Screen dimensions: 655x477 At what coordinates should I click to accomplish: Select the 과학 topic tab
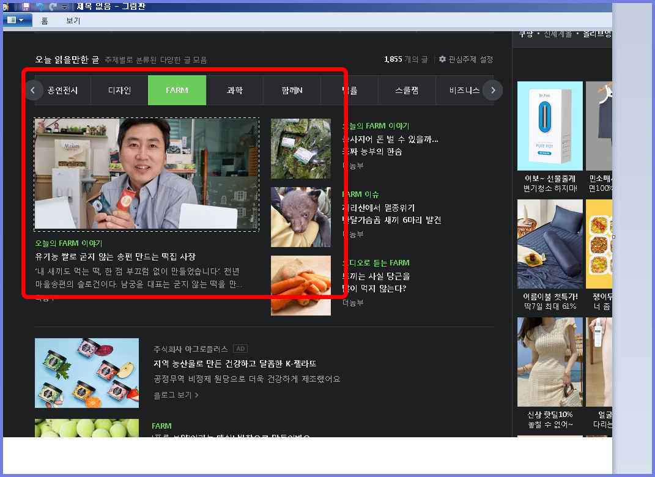tap(234, 91)
